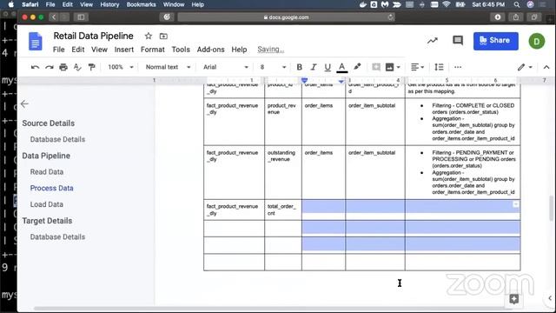This screenshot has width=556, height=313.
Task: Open the Google Docs home icon
Action: click(35, 41)
